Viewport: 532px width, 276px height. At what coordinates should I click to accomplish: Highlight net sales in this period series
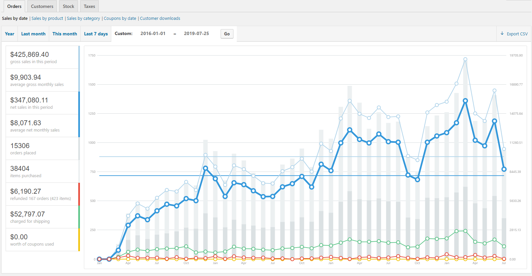[x=42, y=103]
